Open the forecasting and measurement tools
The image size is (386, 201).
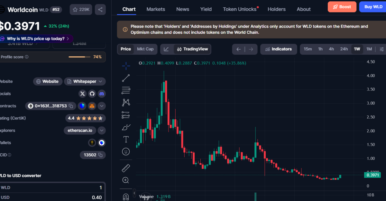coord(126,115)
